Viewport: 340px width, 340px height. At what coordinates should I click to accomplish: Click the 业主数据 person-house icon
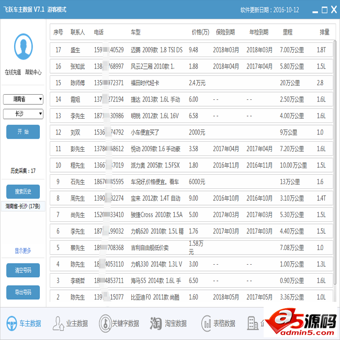point(59,323)
